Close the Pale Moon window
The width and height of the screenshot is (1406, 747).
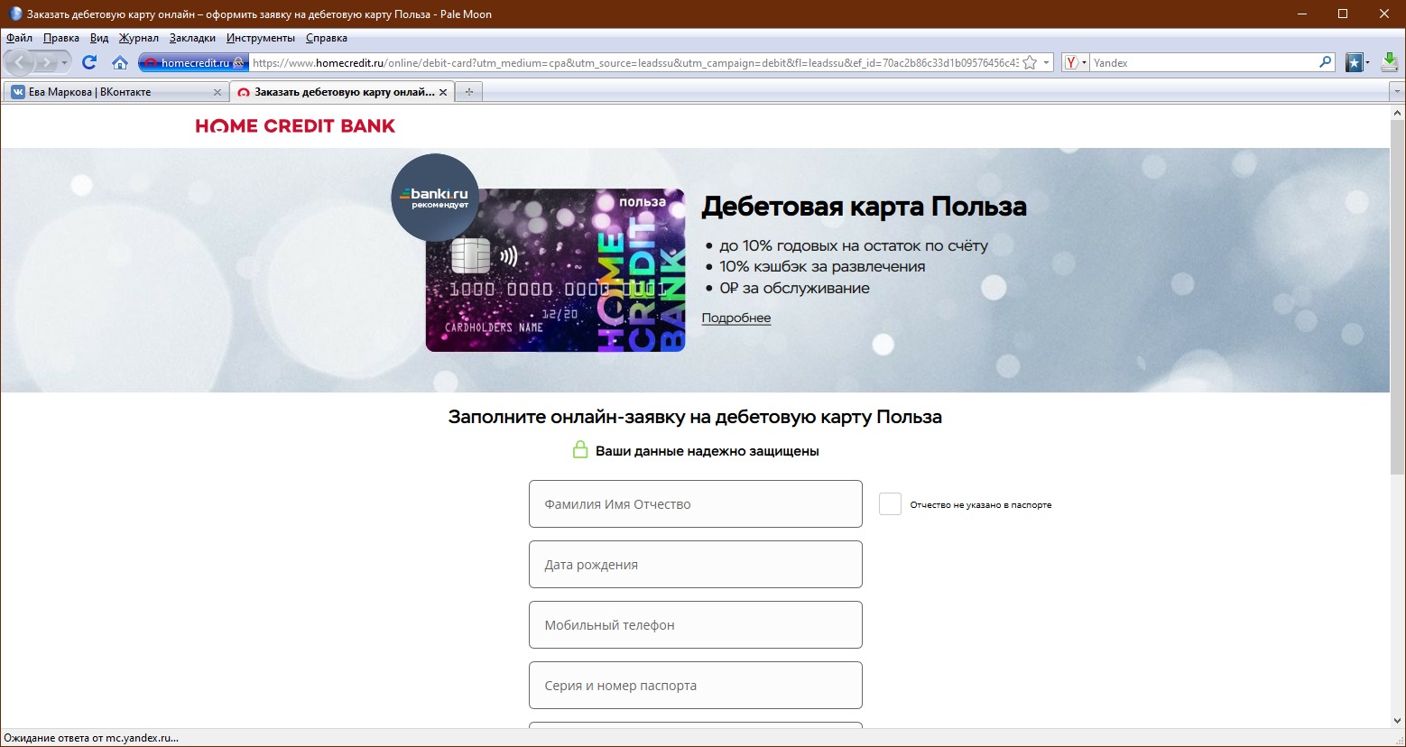pos(1384,14)
